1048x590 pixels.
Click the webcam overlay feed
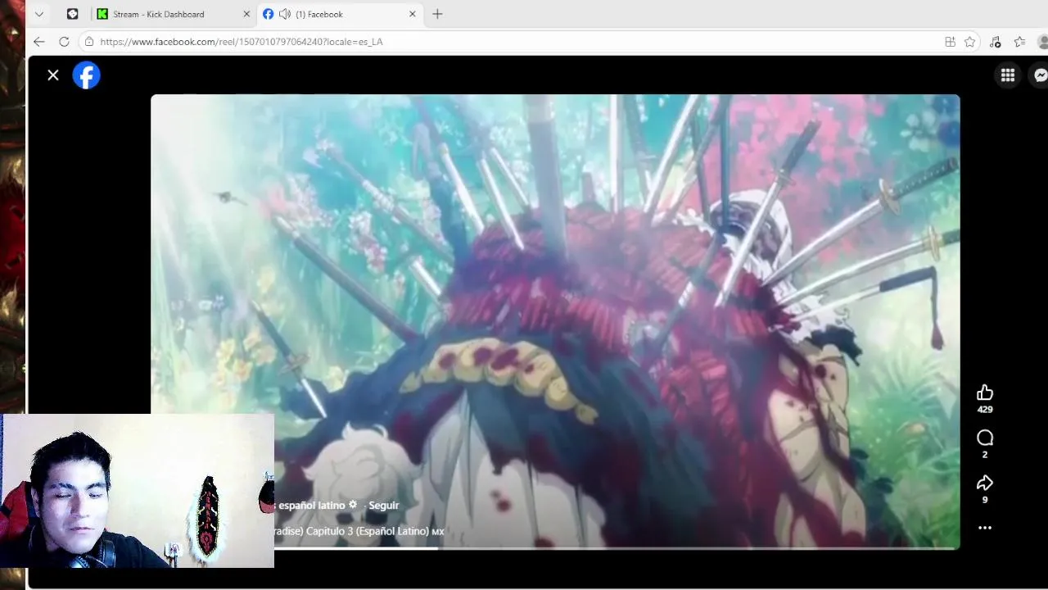click(x=137, y=491)
